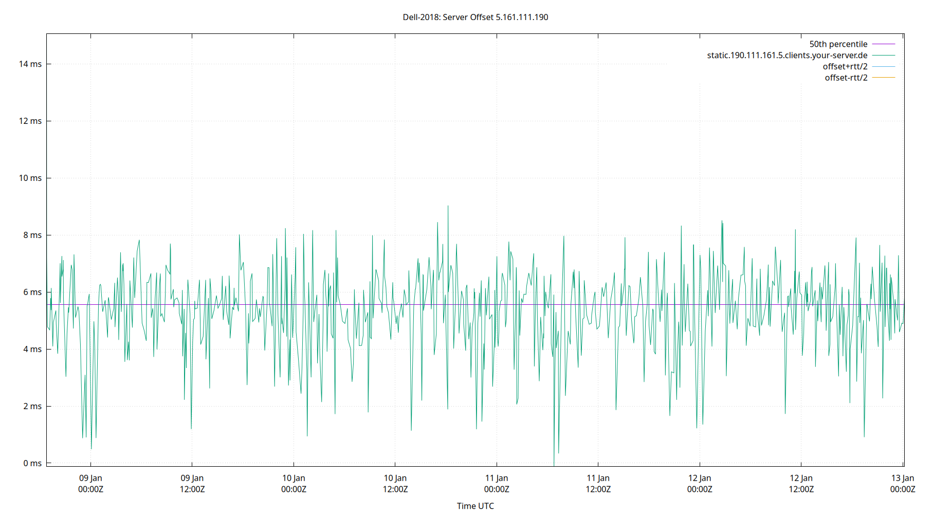Select the 10 Jan 12:00Z tick label
951x514 pixels.
tap(396, 483)
